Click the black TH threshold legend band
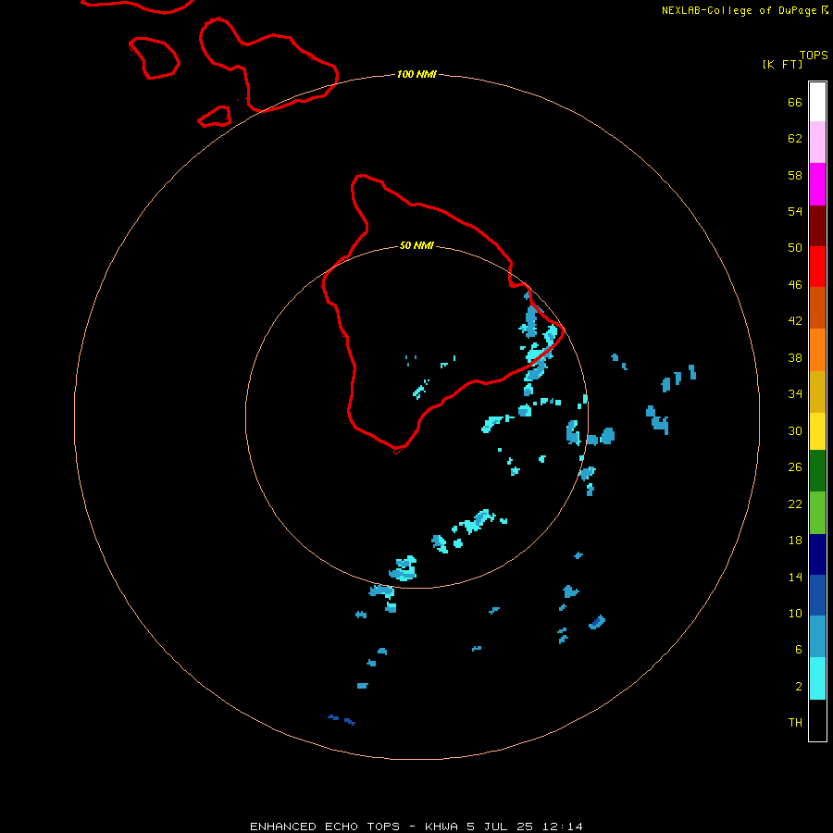This screenshot has width=833, height=833. click(817, 720)
